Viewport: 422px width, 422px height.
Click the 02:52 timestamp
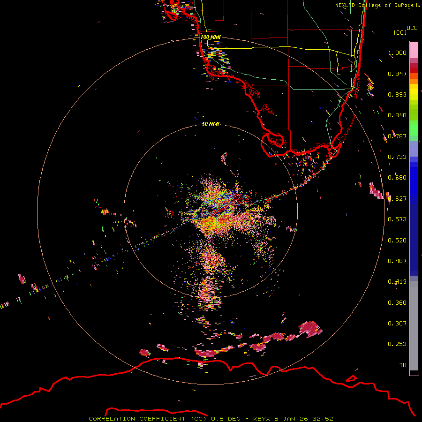[323, 419]
